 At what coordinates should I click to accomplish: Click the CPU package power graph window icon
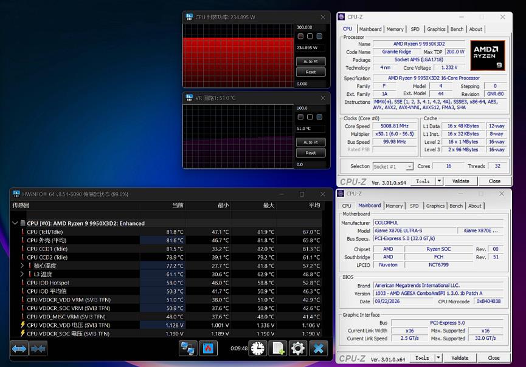pyautogui.click(x=190, y=17)
